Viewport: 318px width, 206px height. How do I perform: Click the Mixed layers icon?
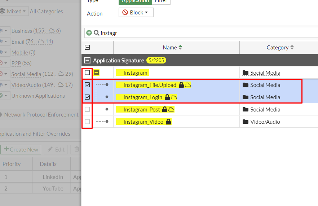click(2, 11)
